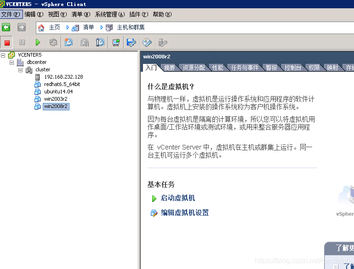The height and width of the screenshot is (269, 354).
Task: Switch to the 摘要 tab
Action: [x=170, y=68]
